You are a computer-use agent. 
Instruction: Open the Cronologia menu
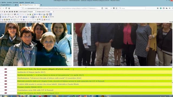15,2
